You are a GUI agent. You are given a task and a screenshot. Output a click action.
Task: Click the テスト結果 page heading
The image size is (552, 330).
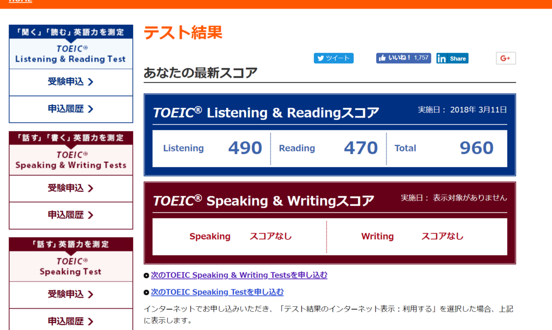pyautogui.click(x=183, y=32)
